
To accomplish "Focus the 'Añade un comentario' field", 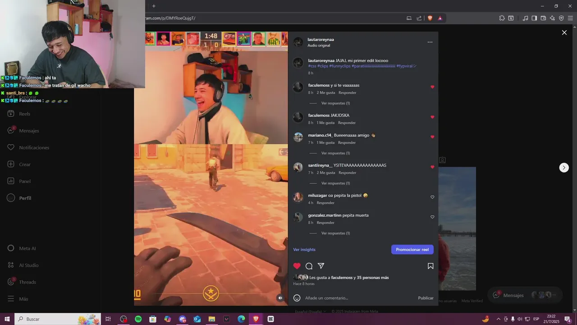I will (x=360, y=298).
